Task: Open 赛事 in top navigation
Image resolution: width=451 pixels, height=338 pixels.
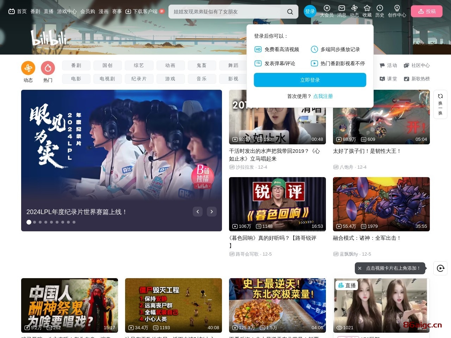Action: (x=117, y=11)
